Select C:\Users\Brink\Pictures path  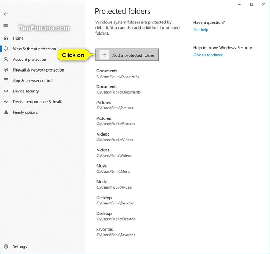pyautogui.click(x=115, y=108)
